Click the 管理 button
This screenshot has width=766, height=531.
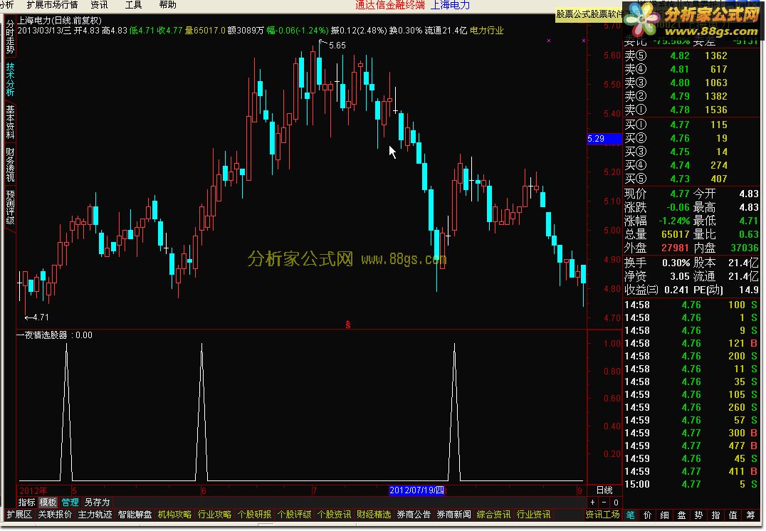click(x=70, y=503)
